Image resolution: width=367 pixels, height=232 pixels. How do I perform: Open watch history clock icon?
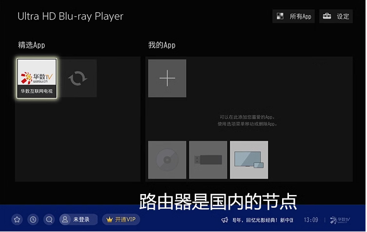coord(33,219)
